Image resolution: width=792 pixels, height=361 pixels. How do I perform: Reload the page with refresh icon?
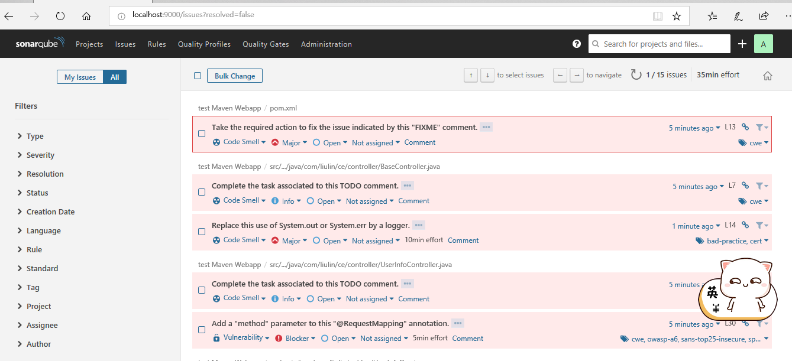[x=60, y=16]
